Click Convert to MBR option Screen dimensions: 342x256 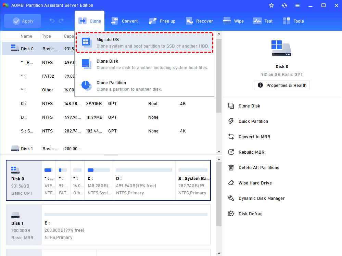[254, 137]
